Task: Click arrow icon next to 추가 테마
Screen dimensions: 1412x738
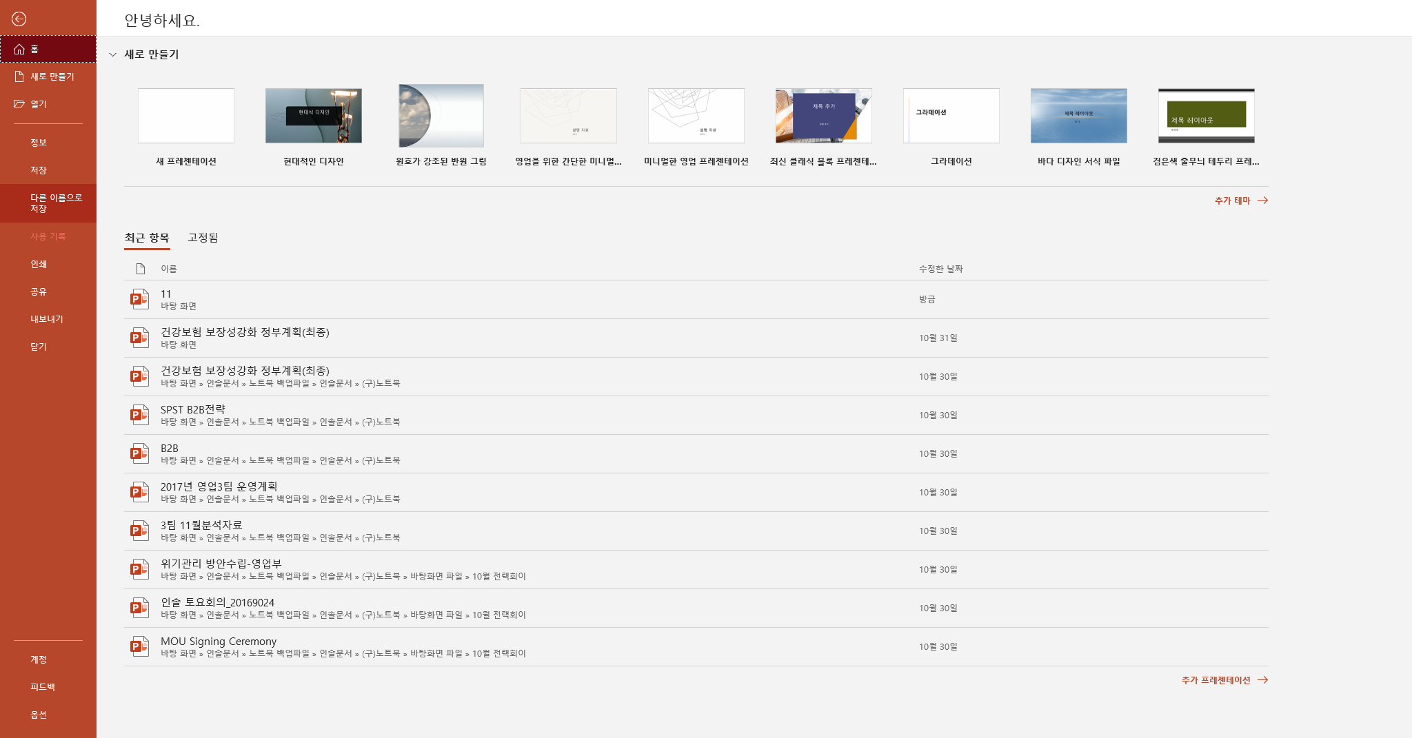Action: (x=1262, y=201)
